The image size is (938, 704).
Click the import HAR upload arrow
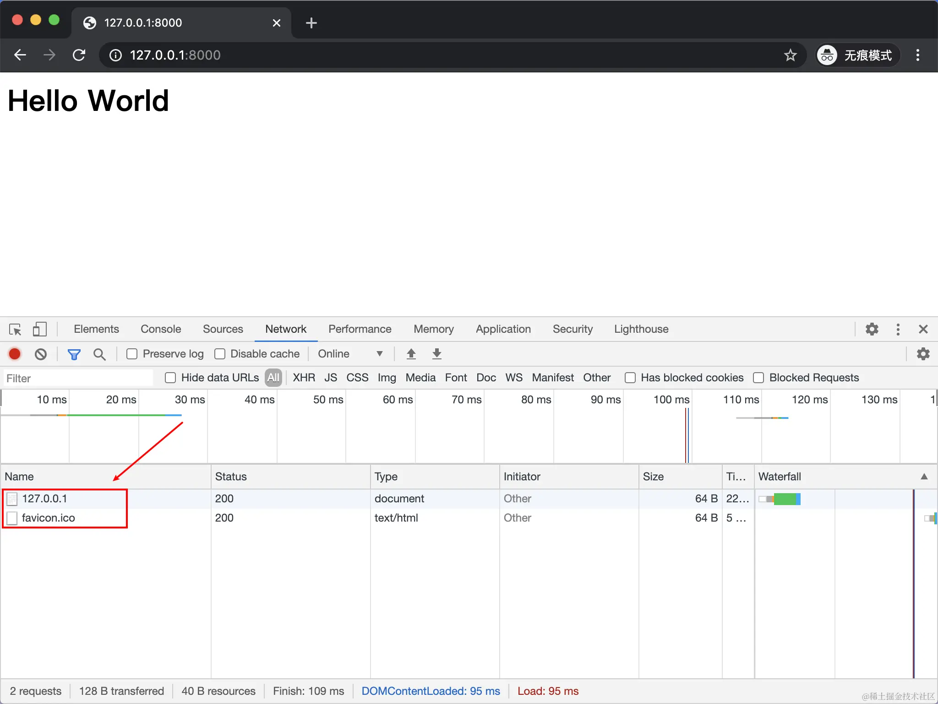pyautogui.click(x=411, y=354)
